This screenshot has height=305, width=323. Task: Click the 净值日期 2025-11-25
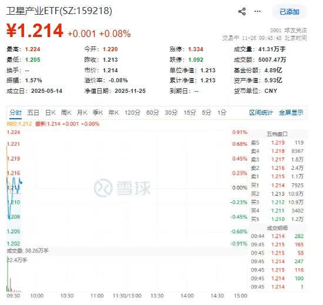point(130,91)
